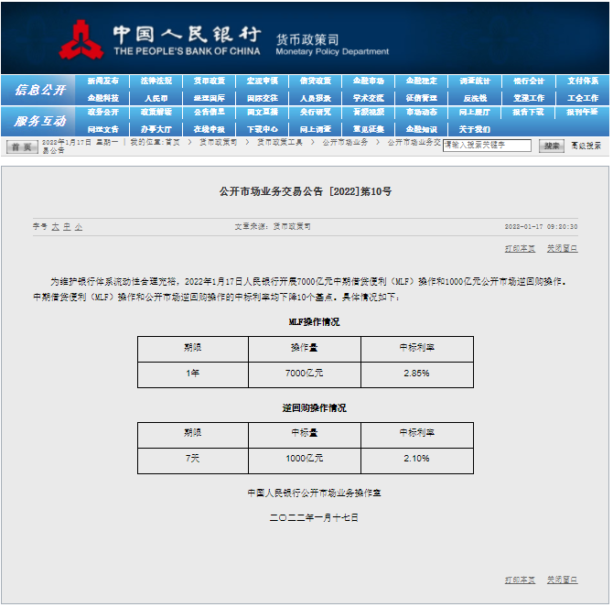Screen dimensions: 613x607
Task: Open the 人民币 section
Action: 156,98
